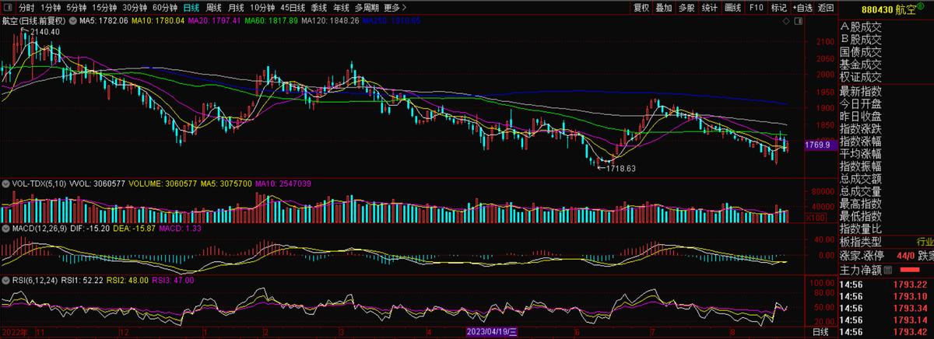Click the MACD(12,26,9) indicator title
The width and height of the screenshot is (934, 339).
[x=39, y=229]
